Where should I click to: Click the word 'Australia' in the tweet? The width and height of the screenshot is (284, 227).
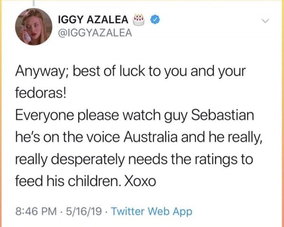pos(151,137)
